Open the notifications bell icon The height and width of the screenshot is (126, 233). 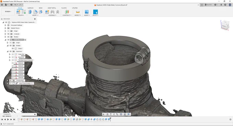point(221,5)
